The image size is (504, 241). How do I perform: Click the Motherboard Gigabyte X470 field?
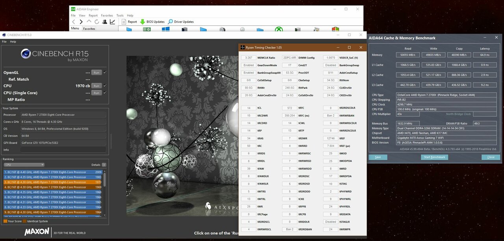coord(447,138)
